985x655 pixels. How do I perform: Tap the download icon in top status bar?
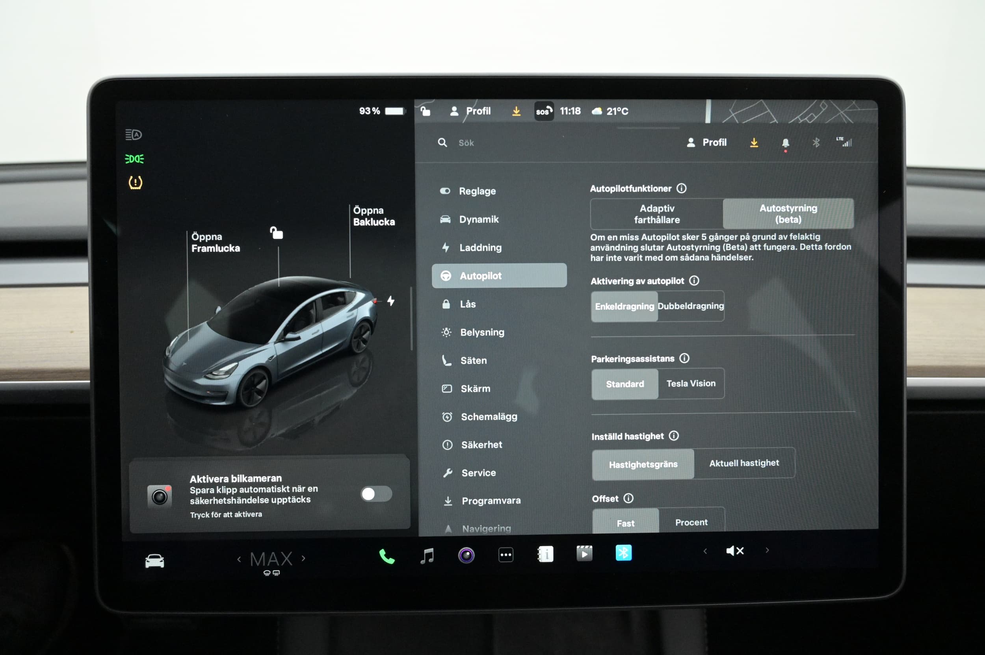pos(517,111)
